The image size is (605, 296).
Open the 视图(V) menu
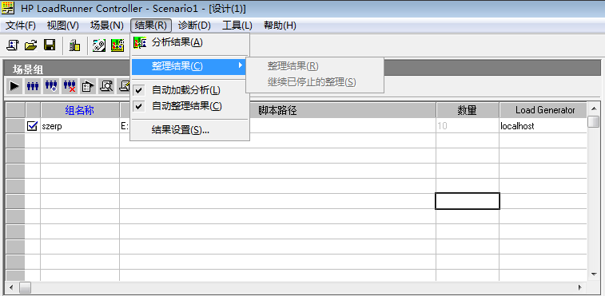click(x=63, y=26)
